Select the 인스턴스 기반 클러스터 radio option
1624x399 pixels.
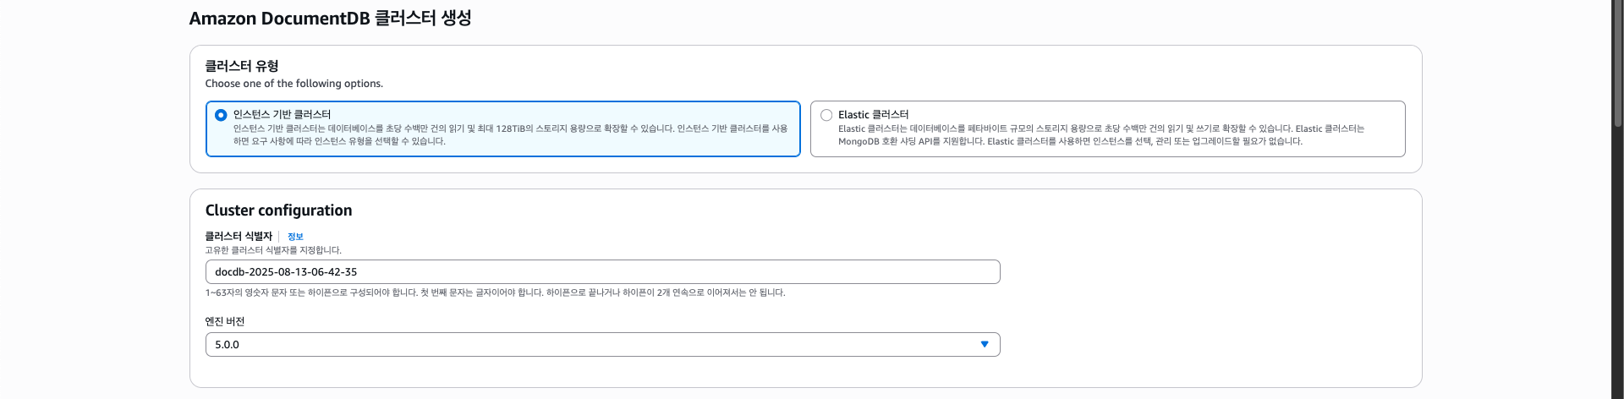pyautogui.click(x=221, y=115)
